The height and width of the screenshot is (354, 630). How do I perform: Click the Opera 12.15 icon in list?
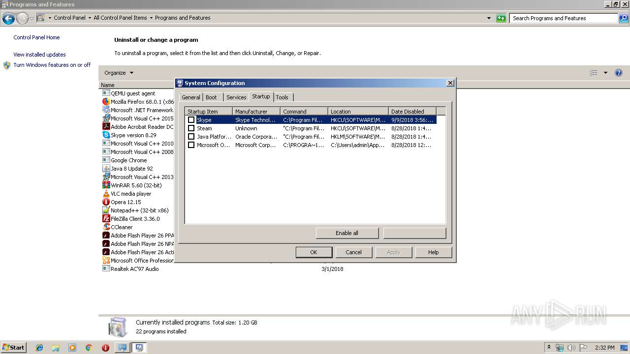106,202
